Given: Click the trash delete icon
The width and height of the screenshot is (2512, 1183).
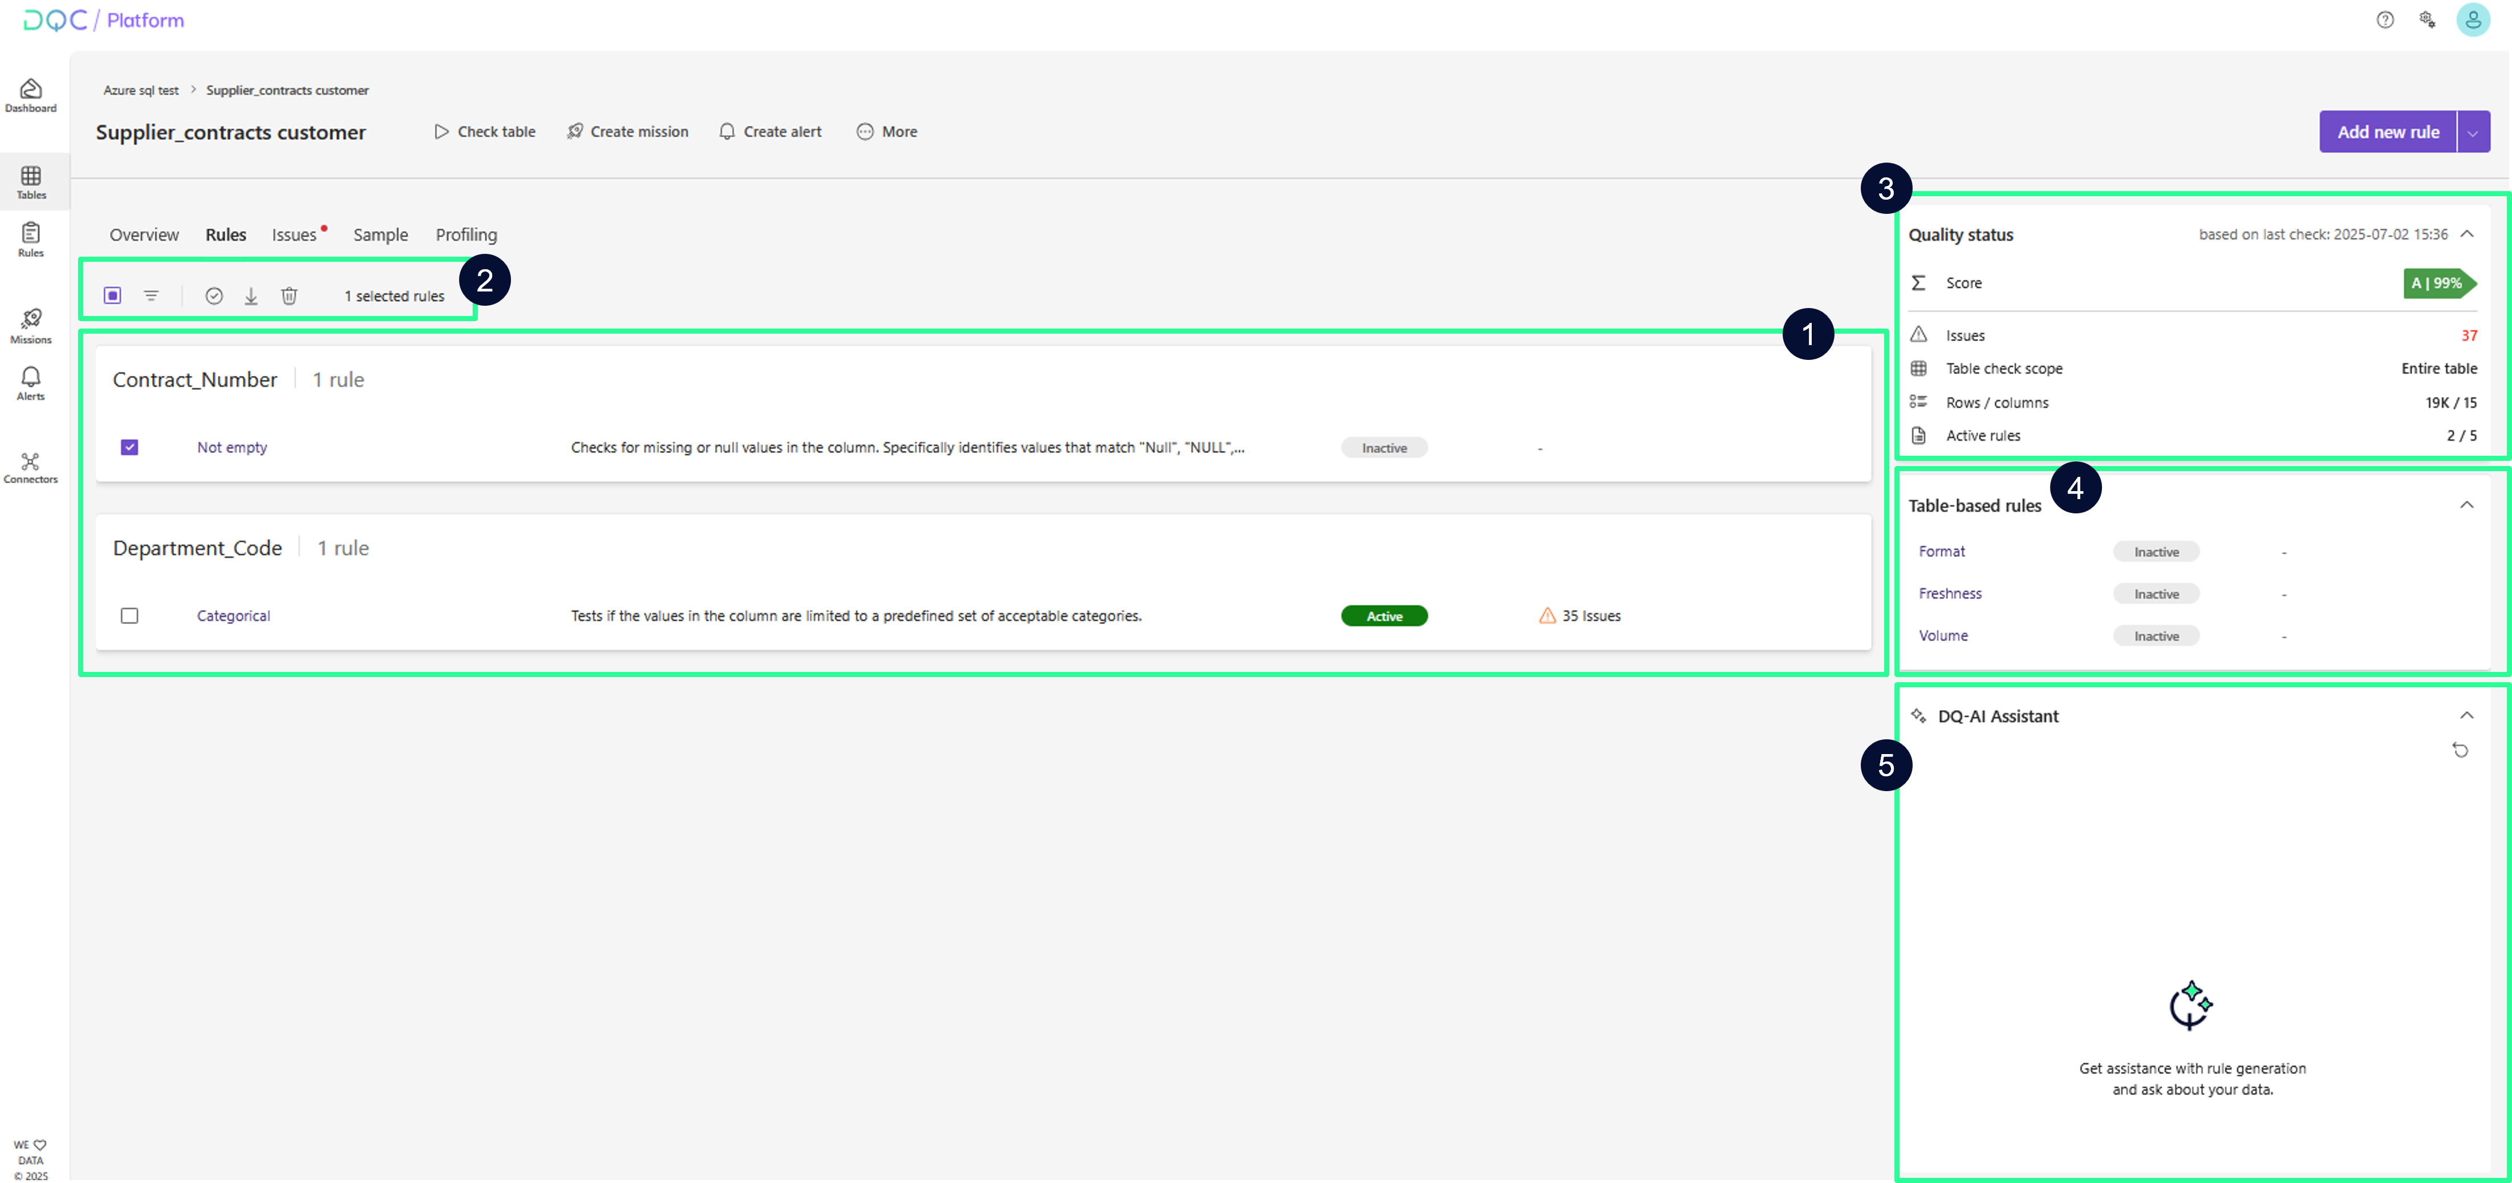Looking at the screenshot, I should coord(290,295).
